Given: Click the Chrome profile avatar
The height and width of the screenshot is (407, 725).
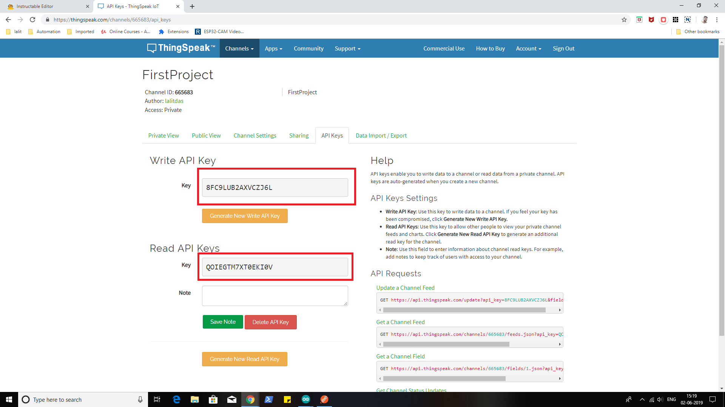Looking at the screenshot, I should tap(705, 20).
